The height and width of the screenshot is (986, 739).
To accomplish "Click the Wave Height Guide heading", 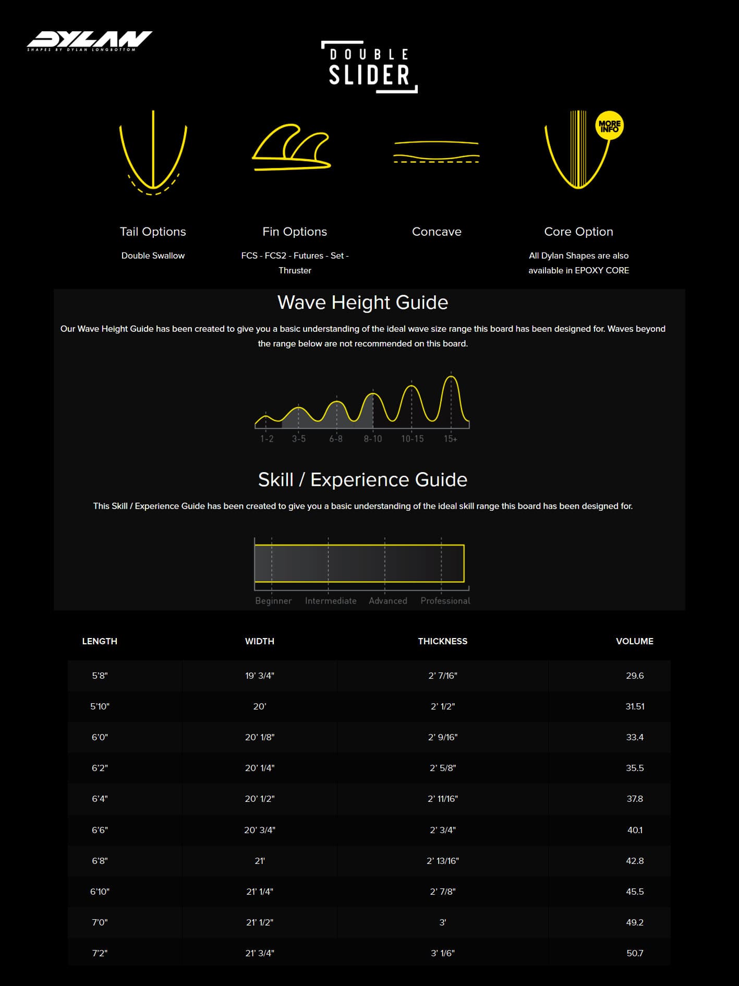I will (x=362, y=303).
